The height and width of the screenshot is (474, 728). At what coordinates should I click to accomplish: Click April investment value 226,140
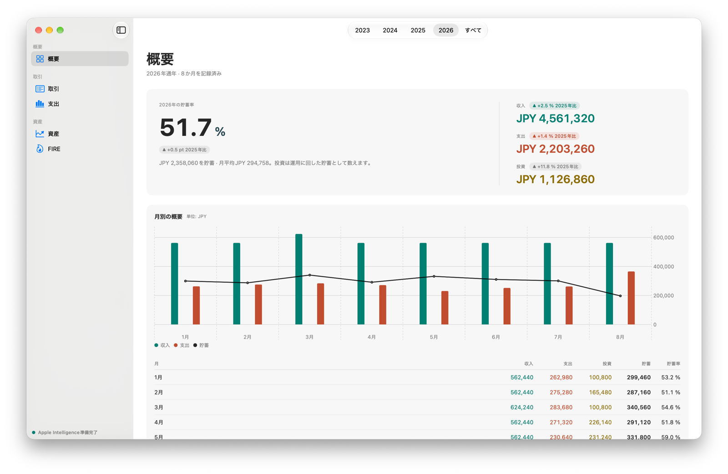[x=600, y=422]
